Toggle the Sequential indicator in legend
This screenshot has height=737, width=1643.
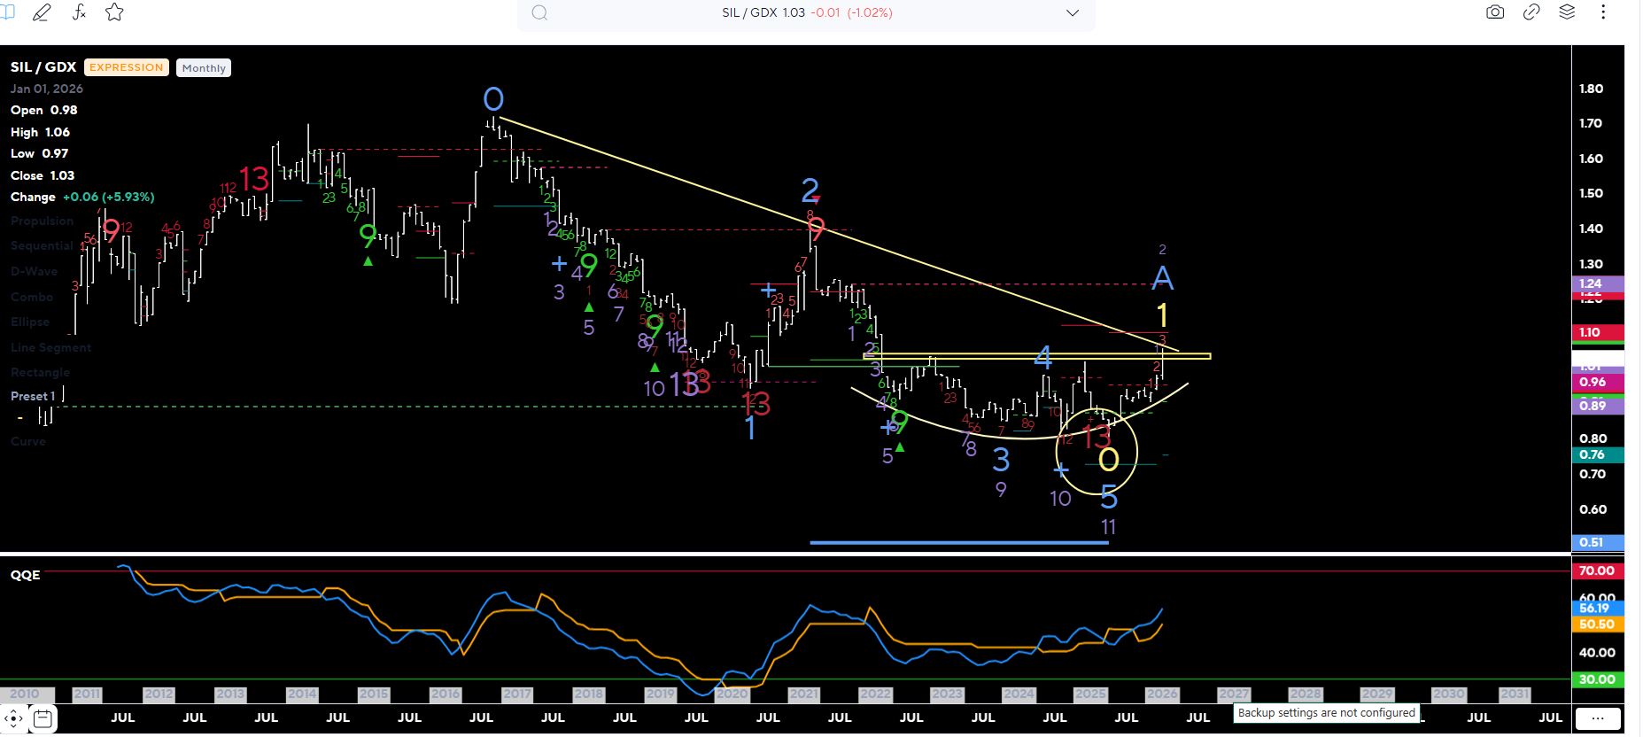point(42,246)
